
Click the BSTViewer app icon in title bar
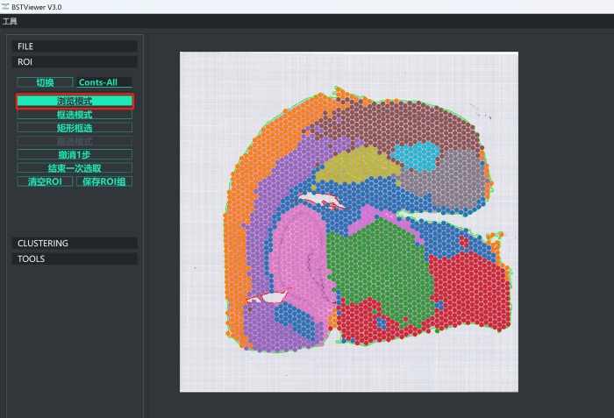point(7,6)
